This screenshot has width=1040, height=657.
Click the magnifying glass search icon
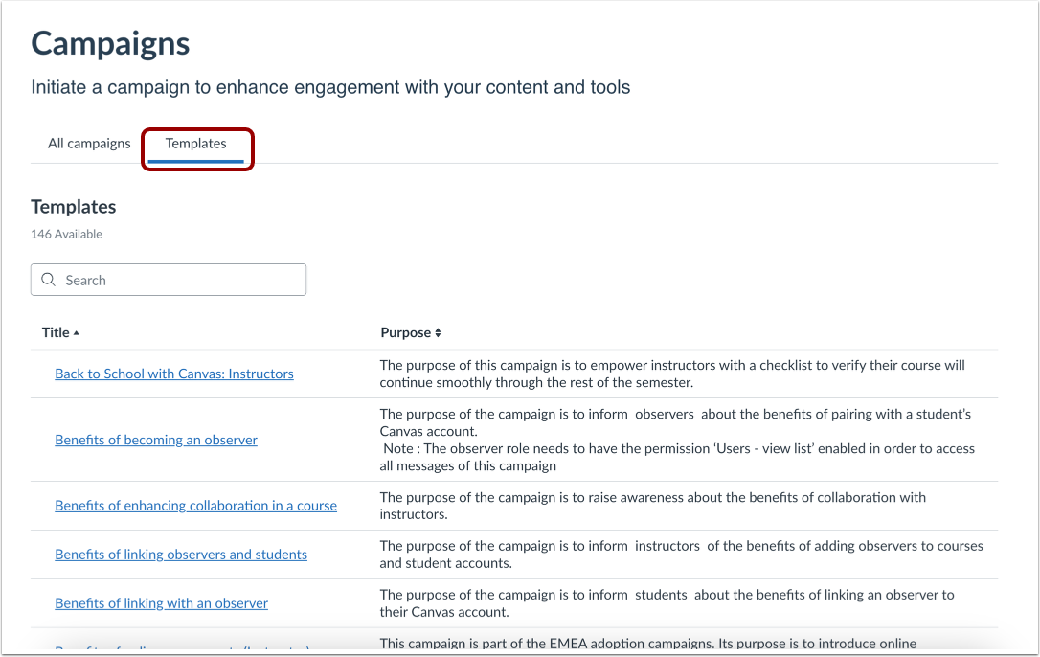[x=49, y=281]
